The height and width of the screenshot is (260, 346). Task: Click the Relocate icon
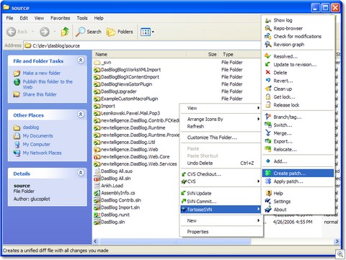coord(268,149)
